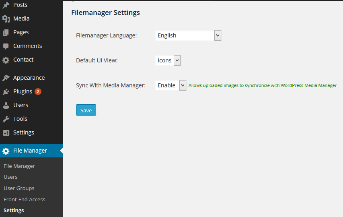Click the Plugins plug icon
This screenshot has width=343, height=217.
(6, 91)
